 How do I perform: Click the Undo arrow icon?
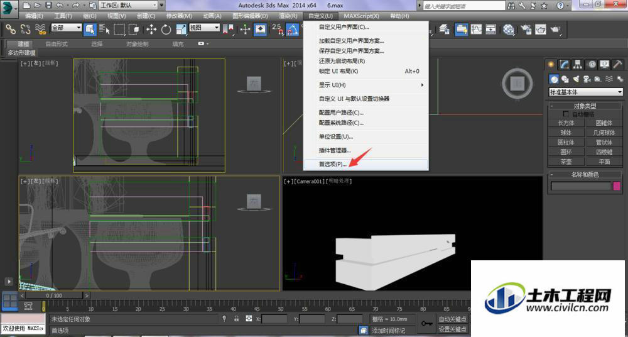pos(60,5)
